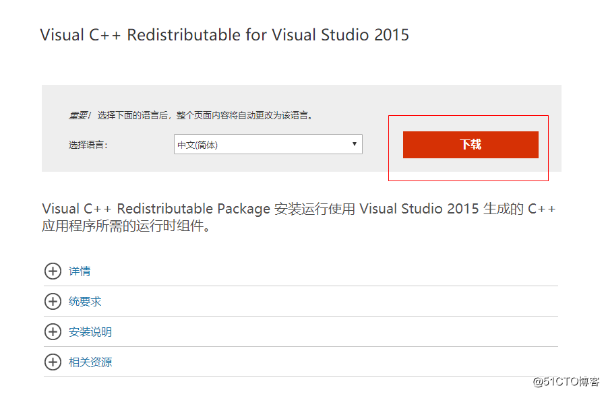Click the description paragraph about 运行时组件

click(299, 217)
